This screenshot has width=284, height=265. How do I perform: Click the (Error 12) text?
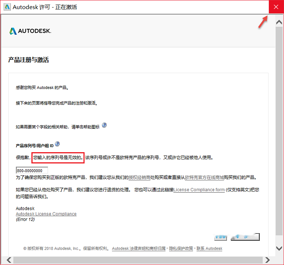click(25, 219)
